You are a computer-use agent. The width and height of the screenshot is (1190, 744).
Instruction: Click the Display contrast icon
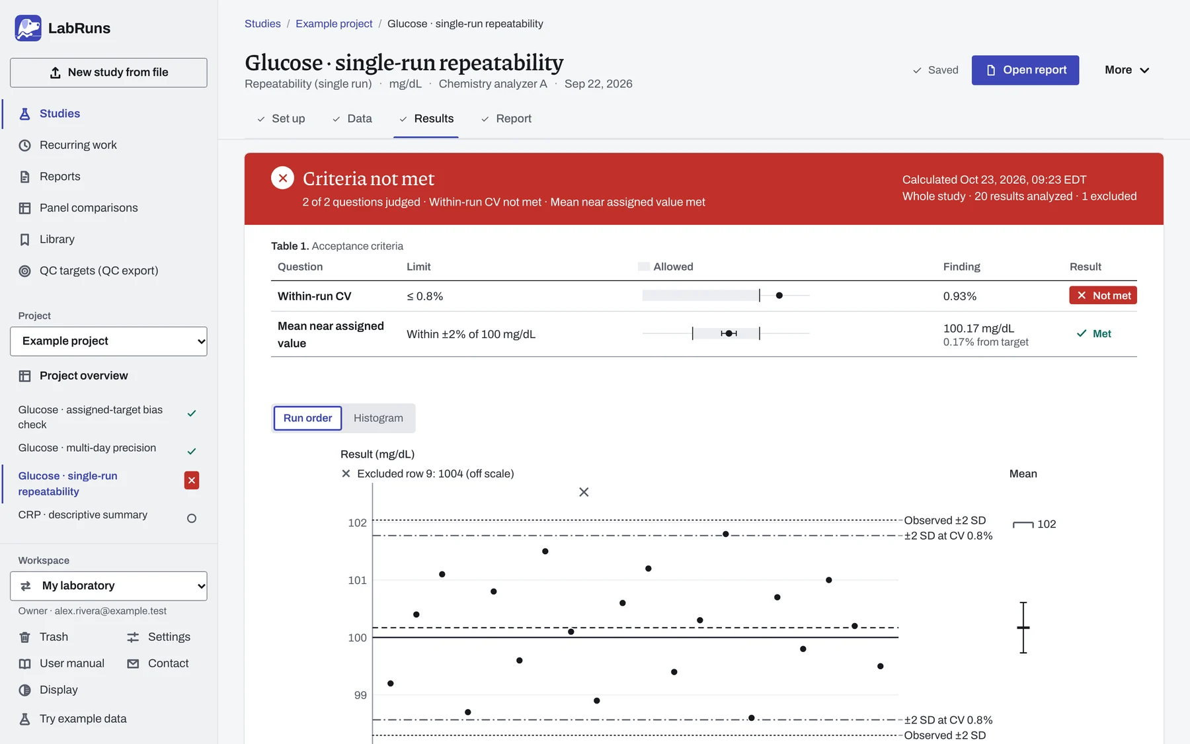click(x=24, y=690)
